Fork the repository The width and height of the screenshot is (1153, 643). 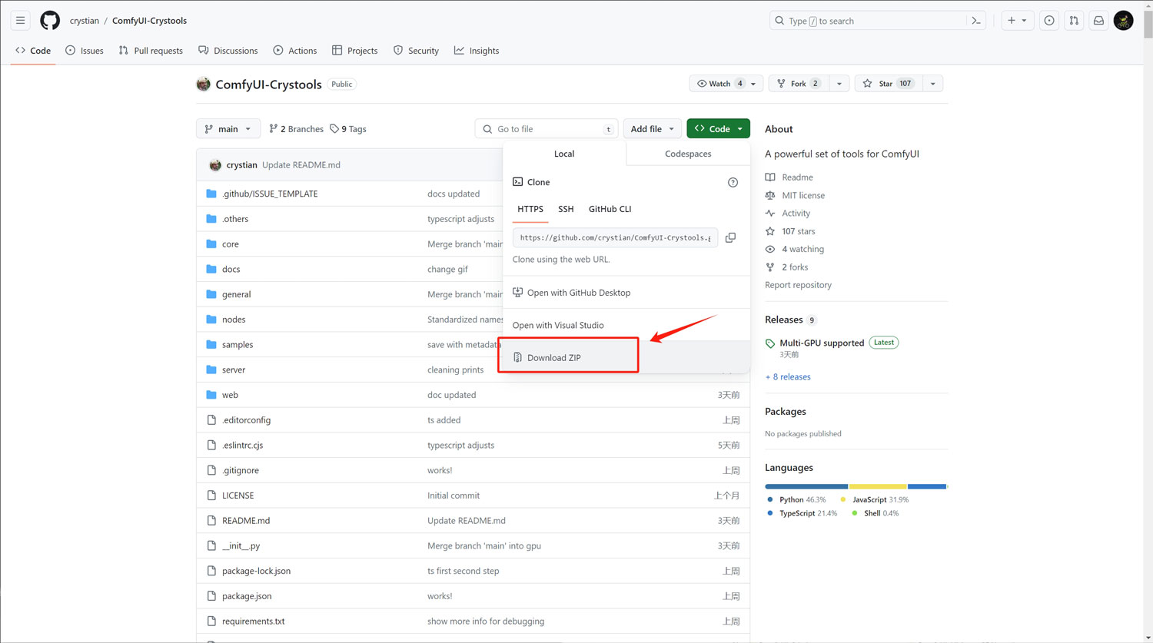(x=799, y=84)
